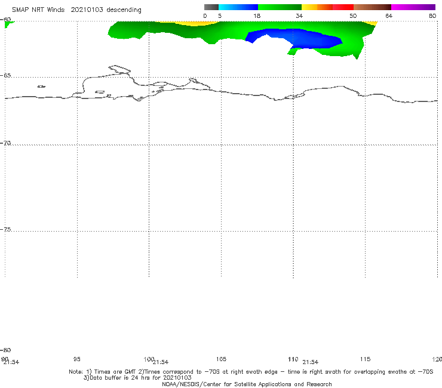Click the longitude label "110"
The height and width of the screenshot is (388, 442).
point(293,359)
